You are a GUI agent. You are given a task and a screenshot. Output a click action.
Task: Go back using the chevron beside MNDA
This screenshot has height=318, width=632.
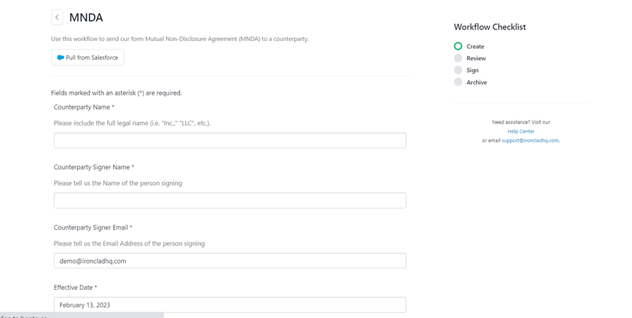pos(57,17)
